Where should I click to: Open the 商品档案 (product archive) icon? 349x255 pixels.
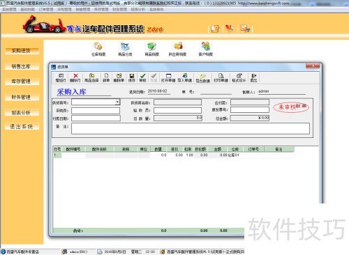(151, 49)
